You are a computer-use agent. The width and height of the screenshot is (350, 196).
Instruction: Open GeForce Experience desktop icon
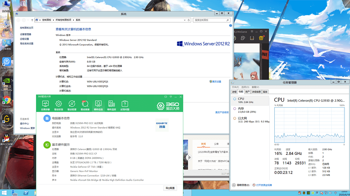(x=7, y=84)
